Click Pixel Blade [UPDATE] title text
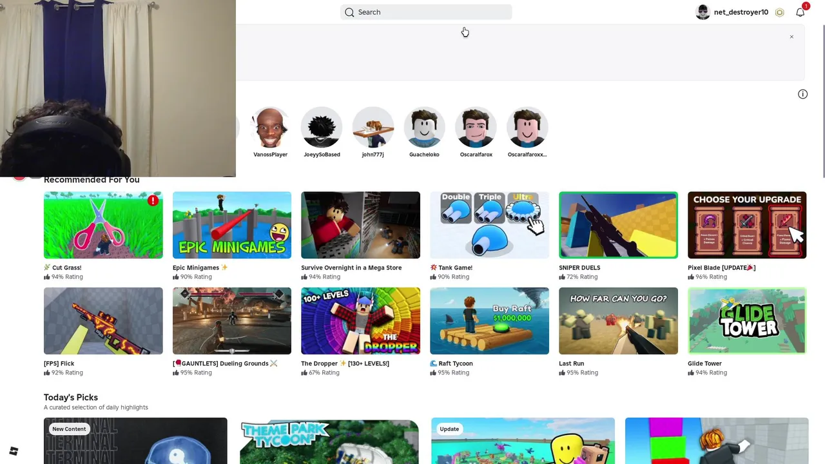The height and width of the screenshot is (464, 825). coord(721,267)
